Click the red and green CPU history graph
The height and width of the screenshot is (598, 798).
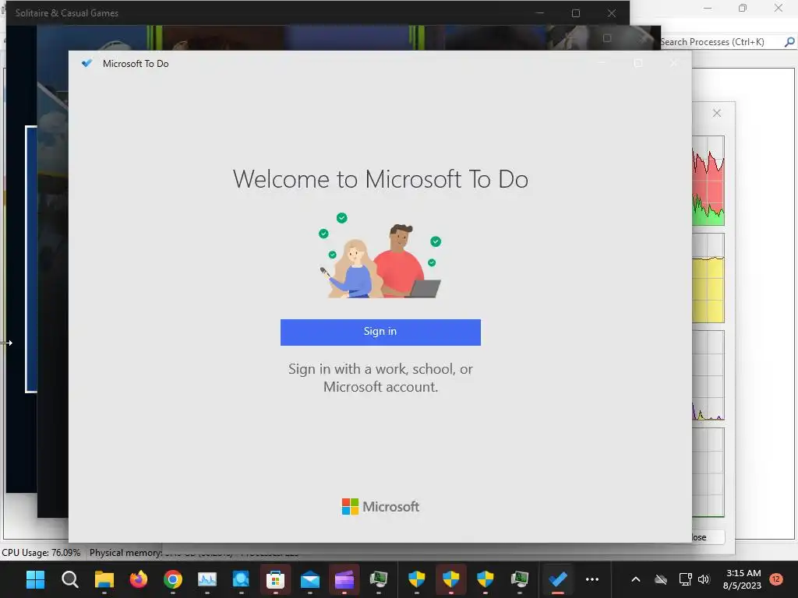(708, 181)
